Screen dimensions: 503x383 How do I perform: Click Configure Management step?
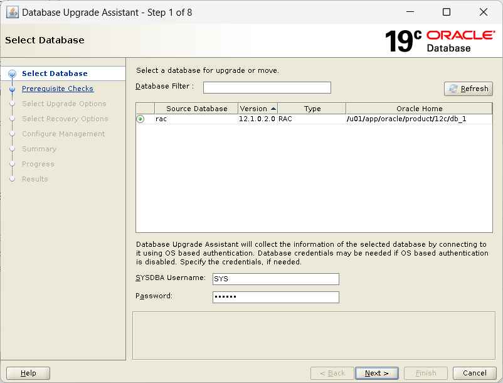(63, 134)
